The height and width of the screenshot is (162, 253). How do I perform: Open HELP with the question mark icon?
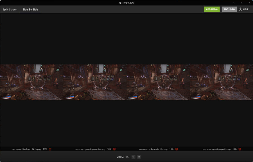(244, 9)
